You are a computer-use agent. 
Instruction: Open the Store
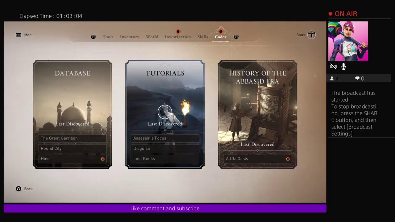coord(301,35)
